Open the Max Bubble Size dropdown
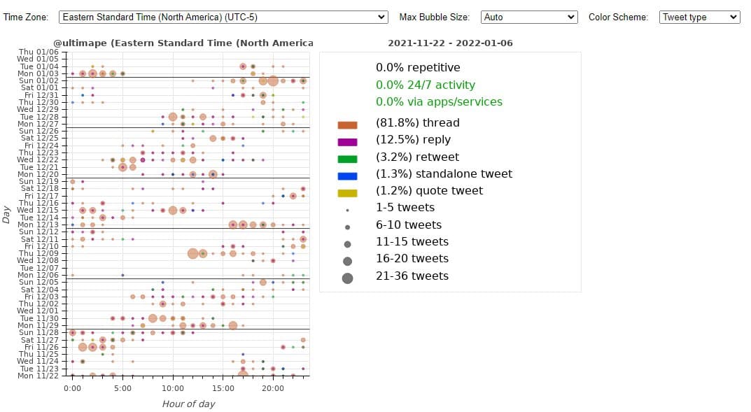The image size is (751, 412). (x=529, y=17)
